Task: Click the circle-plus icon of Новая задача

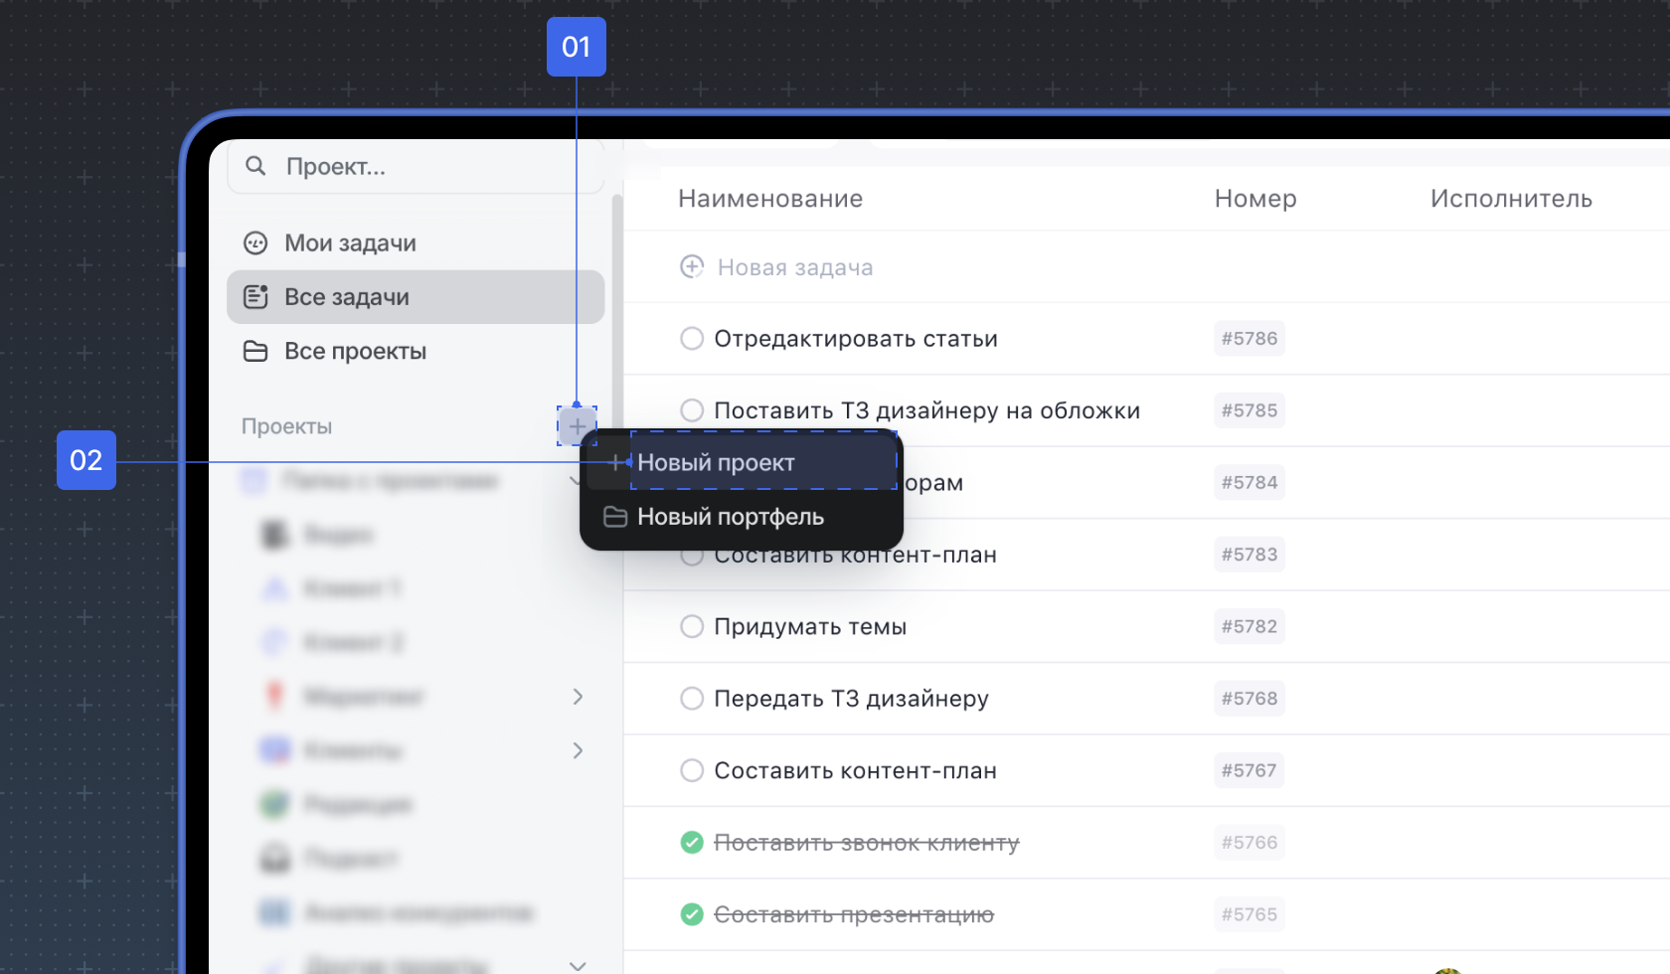Action: pos(692,266)
